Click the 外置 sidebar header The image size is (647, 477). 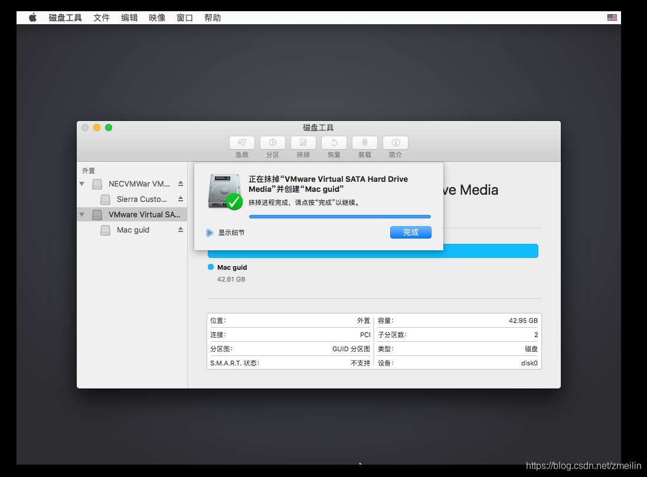coord(89,171)
